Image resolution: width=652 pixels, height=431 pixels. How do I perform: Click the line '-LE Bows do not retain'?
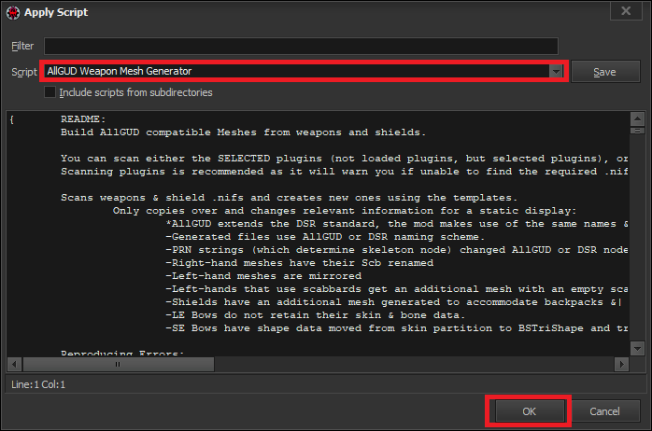pos(315,315)
